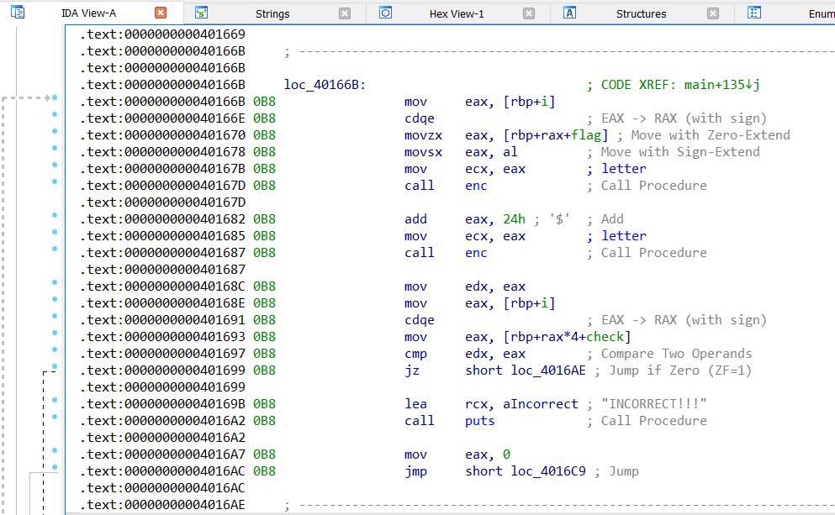Close the Strings tab
The width and height of the screenshot is (835, 515).
tap(345, 13)
